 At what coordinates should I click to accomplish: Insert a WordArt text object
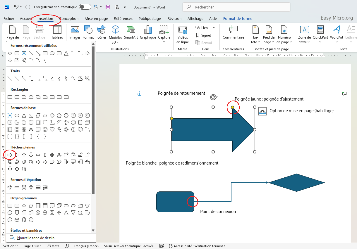click(x=337, y=32)
